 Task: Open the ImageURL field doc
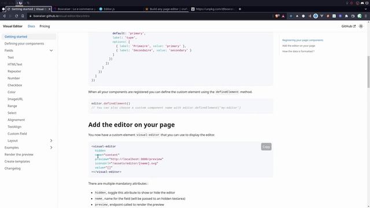coord(15,99)
